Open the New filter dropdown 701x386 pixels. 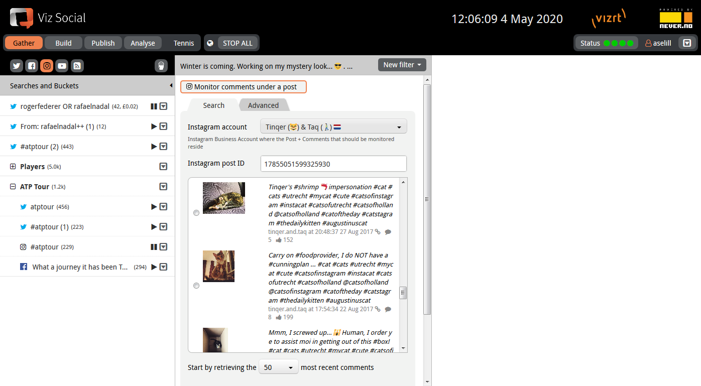[402, 65]
